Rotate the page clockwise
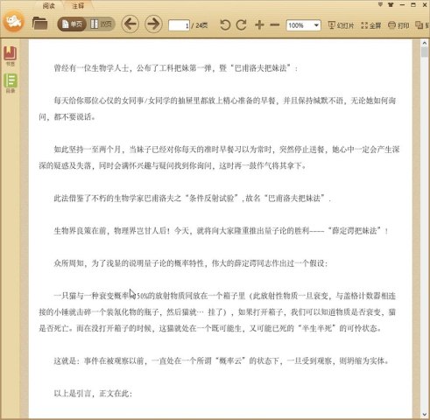Image resolution: width=430 pixels, height=420 pixels. [242, 25]
